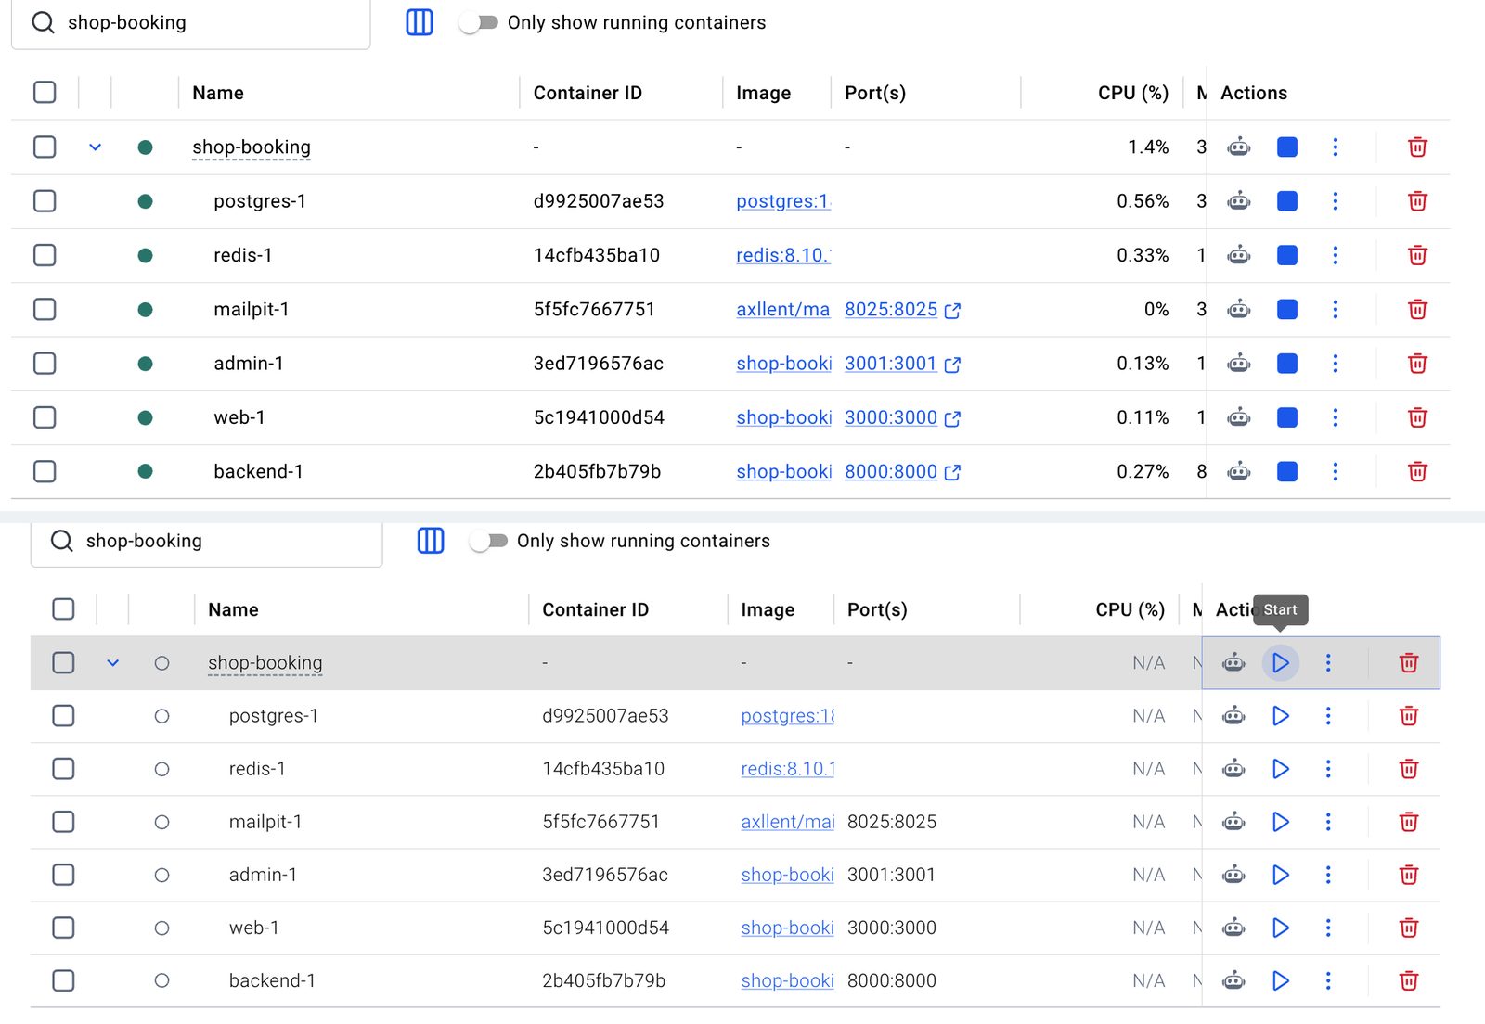Delete the running backend-1 container
This screenshot has width=1485, height=1024.
pyautogui.click(x=1417, y=471)
